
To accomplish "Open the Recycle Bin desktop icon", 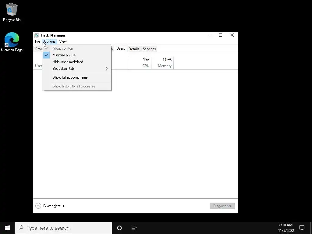I will (12, 12).
